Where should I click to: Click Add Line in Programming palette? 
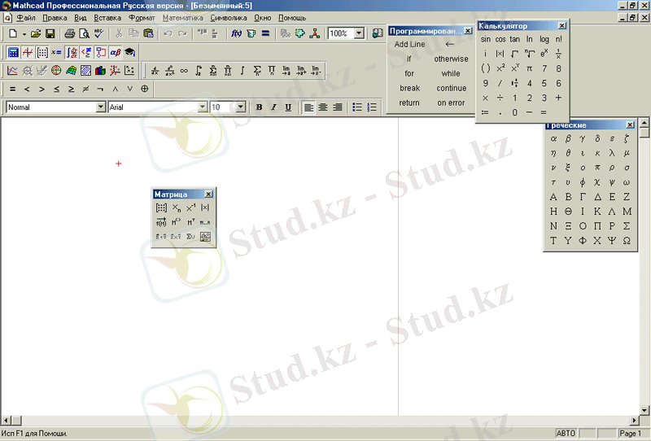click(x=409, y=44)
